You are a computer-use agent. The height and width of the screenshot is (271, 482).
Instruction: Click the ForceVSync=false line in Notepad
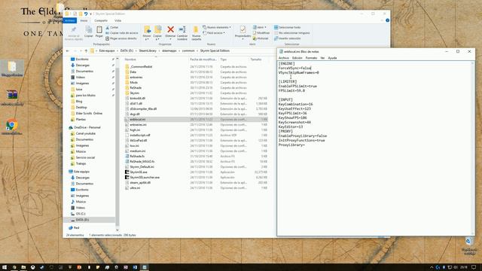click(x=294, y=69)
